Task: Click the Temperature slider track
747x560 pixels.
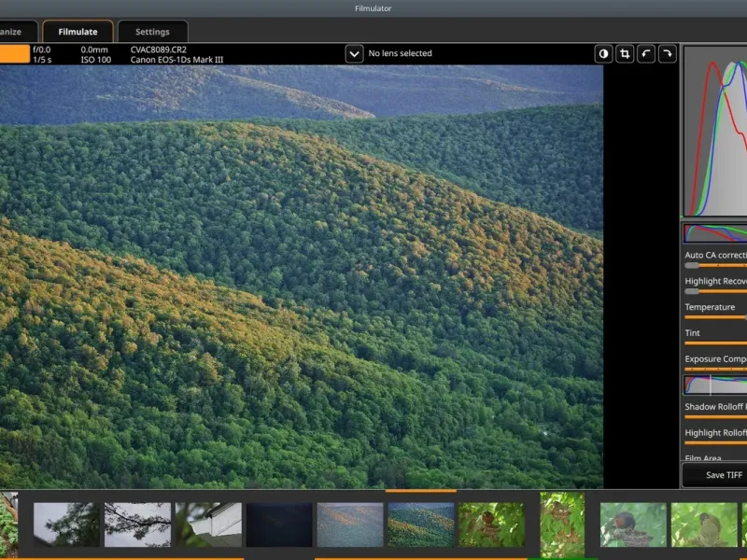Action: coord(716,317)
